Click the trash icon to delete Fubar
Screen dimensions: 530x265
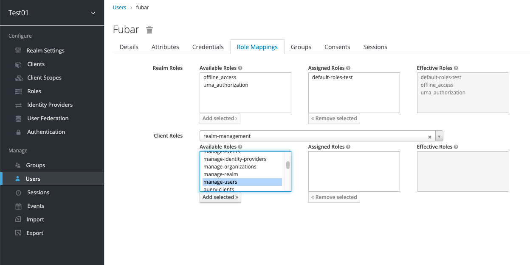click(149, 30)
